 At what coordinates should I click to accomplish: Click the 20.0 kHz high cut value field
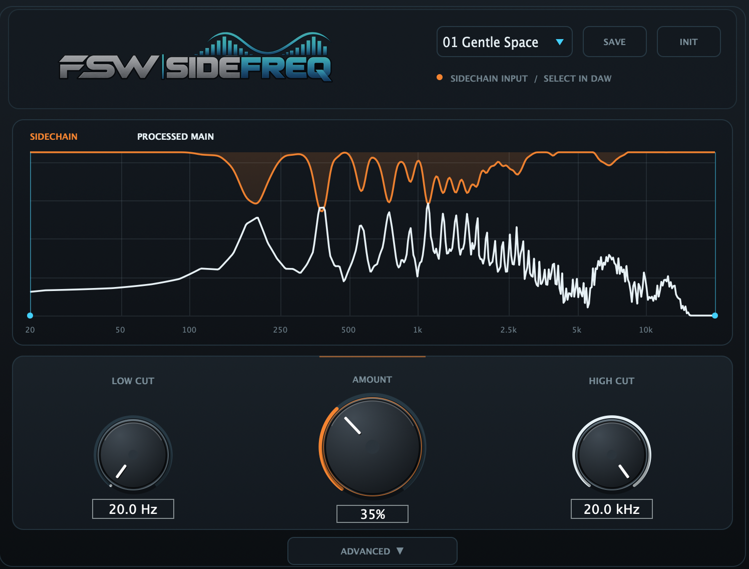pyautogui.click(x=612, y=509)
